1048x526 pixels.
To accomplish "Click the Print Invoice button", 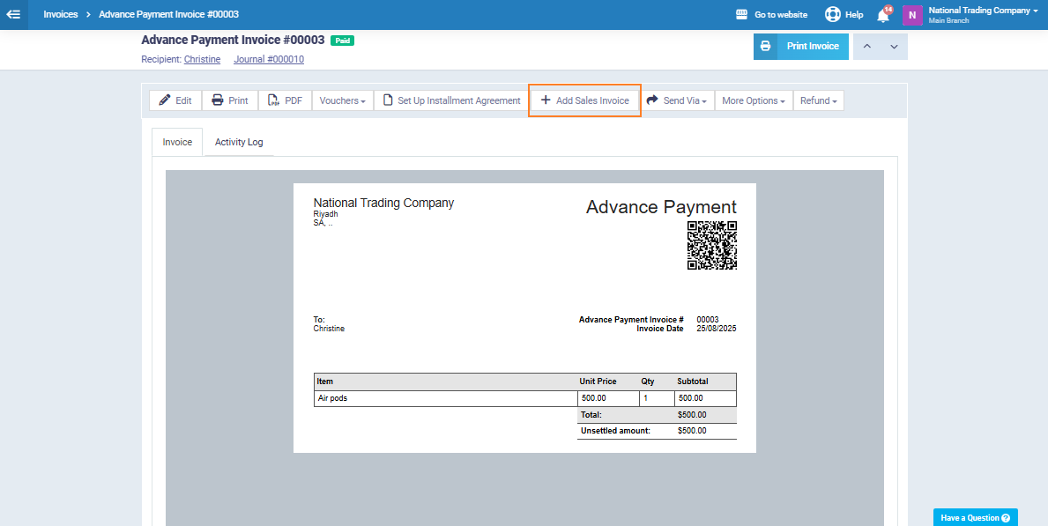I will click(800, 46).
